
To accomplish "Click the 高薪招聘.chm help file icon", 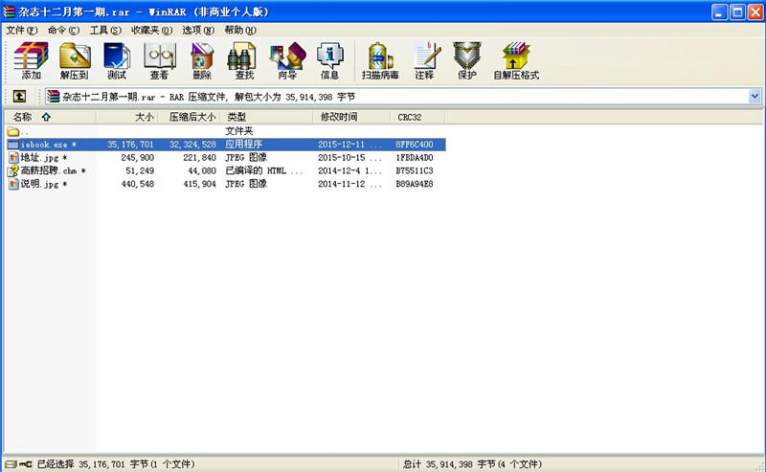I will 13,170.
